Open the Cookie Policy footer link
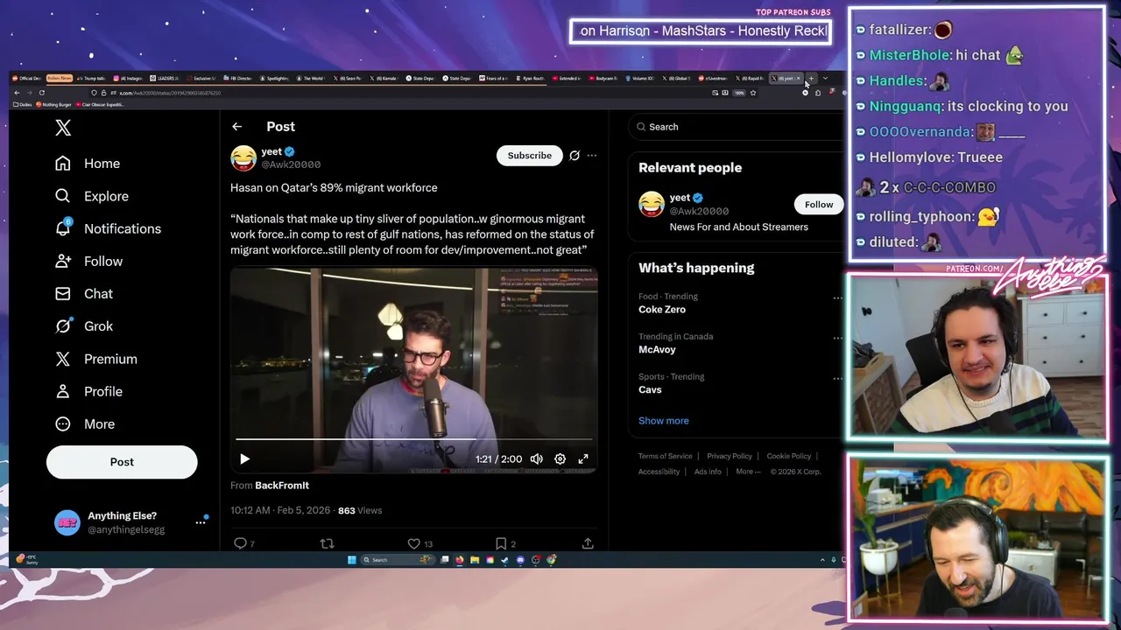The width and height of the screenshot is (1121, 630). (x=789, y=456)
